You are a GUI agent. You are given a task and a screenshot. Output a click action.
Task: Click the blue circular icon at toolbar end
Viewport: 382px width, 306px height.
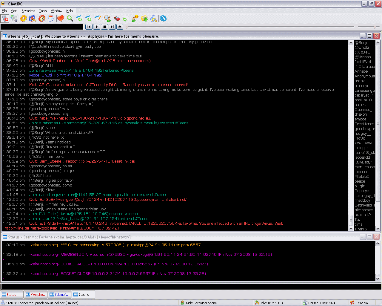pos(163,19)
